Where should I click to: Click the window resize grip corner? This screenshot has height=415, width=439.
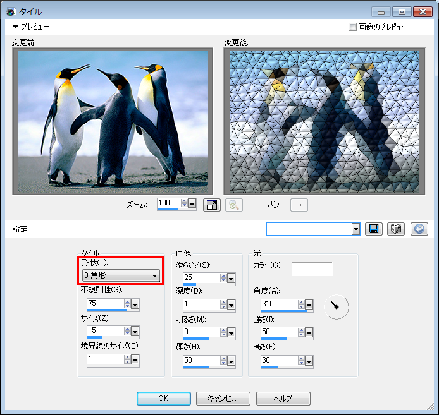pos(430,407)
